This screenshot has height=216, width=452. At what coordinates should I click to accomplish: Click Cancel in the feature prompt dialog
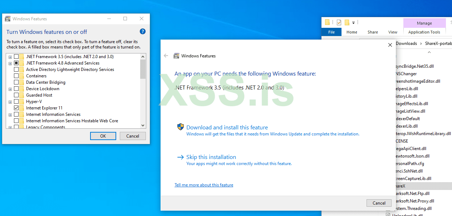pos(379,203)
